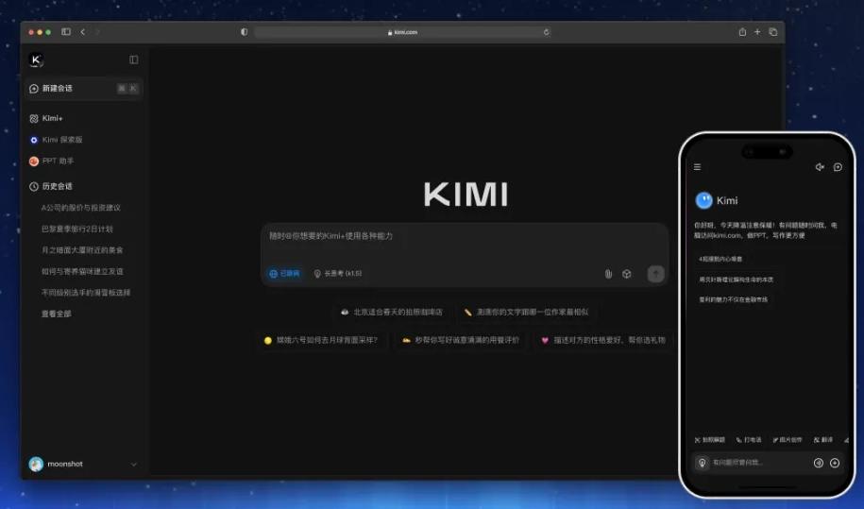Click the Safari share icon
Screen dimensions: 864x509
coord(742,32)
